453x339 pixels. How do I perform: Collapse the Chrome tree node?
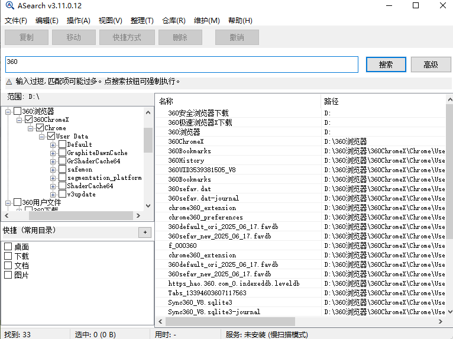pos(31,128)
